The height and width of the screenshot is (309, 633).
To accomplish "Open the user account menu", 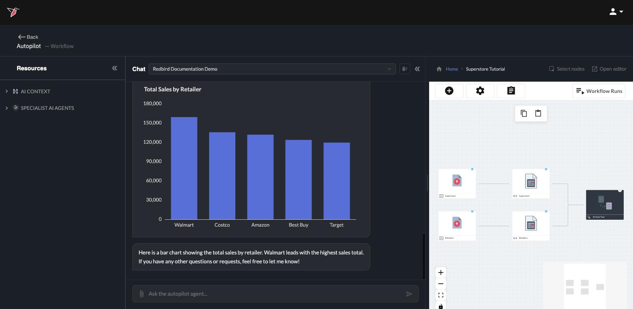I will point(616,12).
